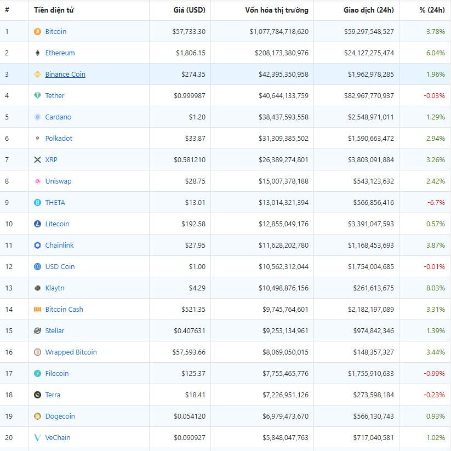The image size is (451, 451).
Task: Sort by Giao dịch (24h) header
Action: 369,10
